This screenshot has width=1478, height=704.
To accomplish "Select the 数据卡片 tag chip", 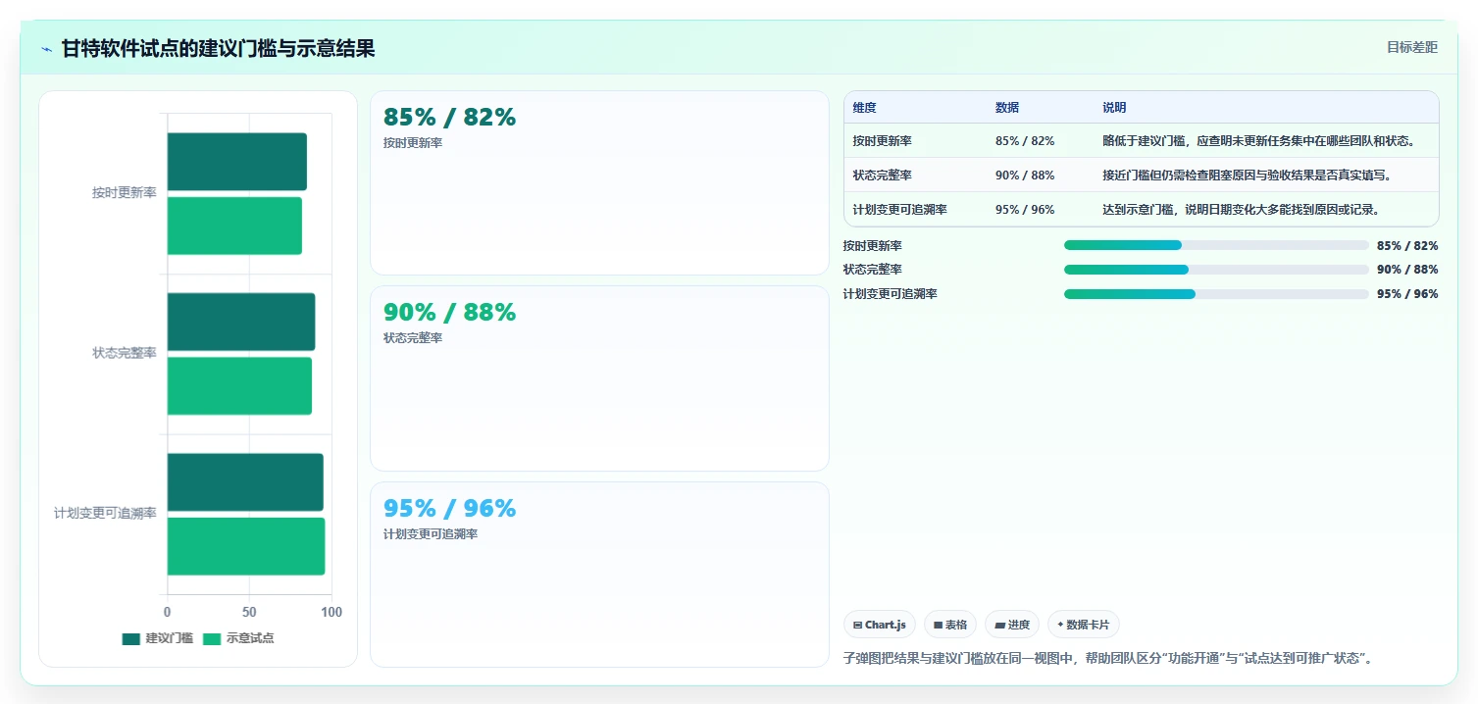I will [1084, 625].
